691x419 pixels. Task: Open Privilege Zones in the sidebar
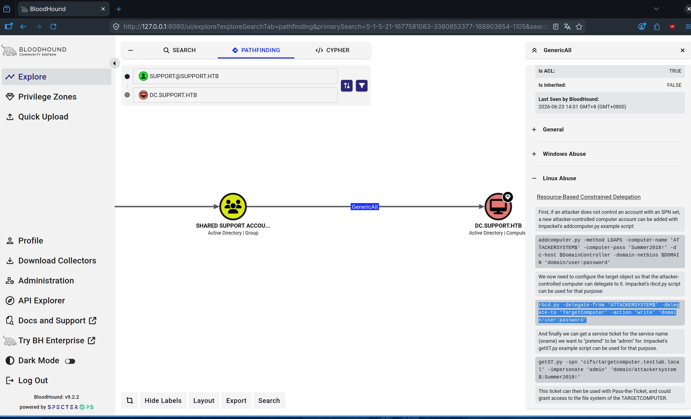point(56,97)
